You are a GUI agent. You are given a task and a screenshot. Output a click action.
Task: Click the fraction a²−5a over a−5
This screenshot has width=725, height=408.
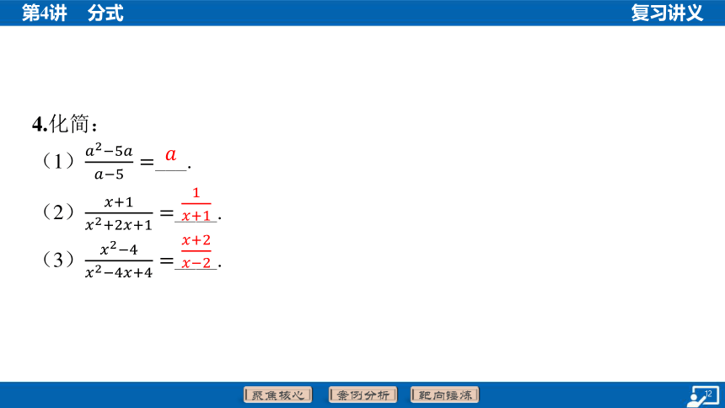coord(109,162)
